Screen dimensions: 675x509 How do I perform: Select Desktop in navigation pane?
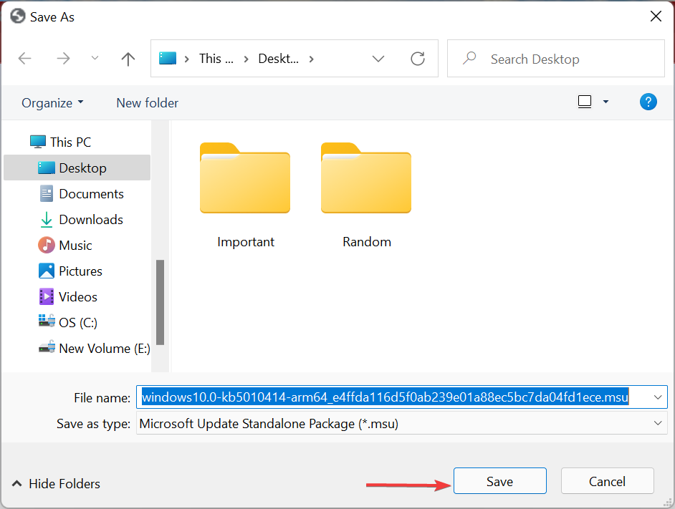click(x=77, y=168)
